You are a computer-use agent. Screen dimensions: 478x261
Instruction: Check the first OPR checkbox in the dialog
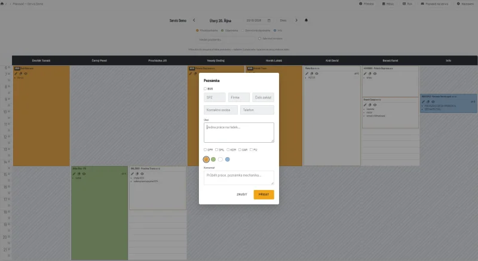point(205,149)
